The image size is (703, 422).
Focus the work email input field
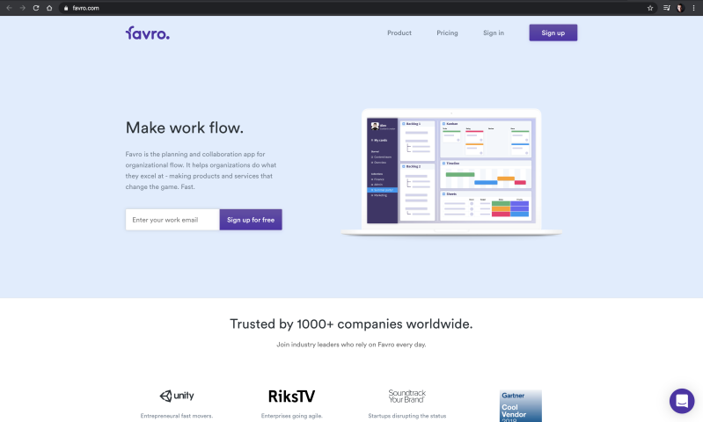[172, 220]
